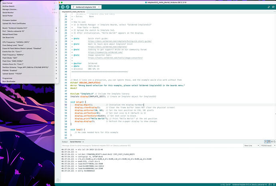Select Serial Plotter menu item
The height and width of the screenshot is (186, 276).
30,16
